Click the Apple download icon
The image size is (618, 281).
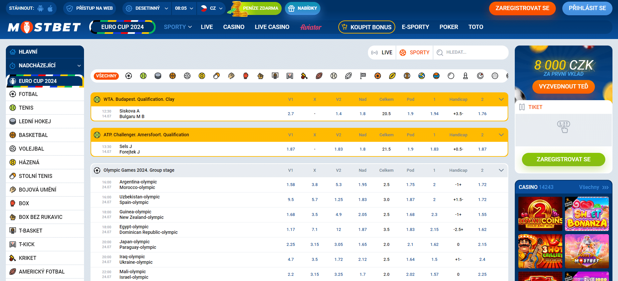[x=50, y=8]
